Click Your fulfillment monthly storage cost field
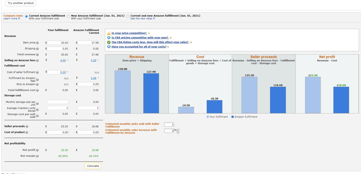Screen dimensions: 361x174 point(58,102)
